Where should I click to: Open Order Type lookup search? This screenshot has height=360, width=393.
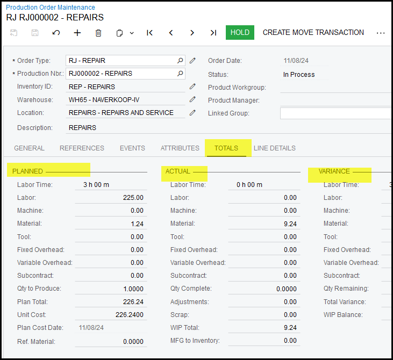pyautogui.click(x=181, y=61)
